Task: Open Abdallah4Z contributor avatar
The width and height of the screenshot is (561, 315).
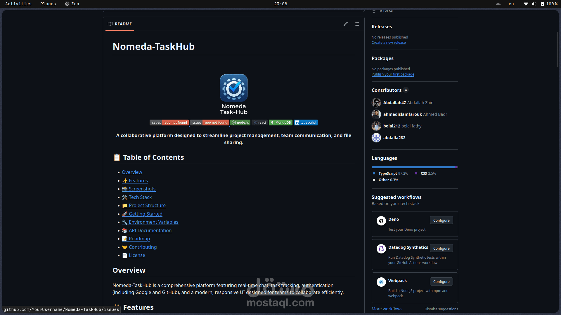Action: click(x=376, y=103)
